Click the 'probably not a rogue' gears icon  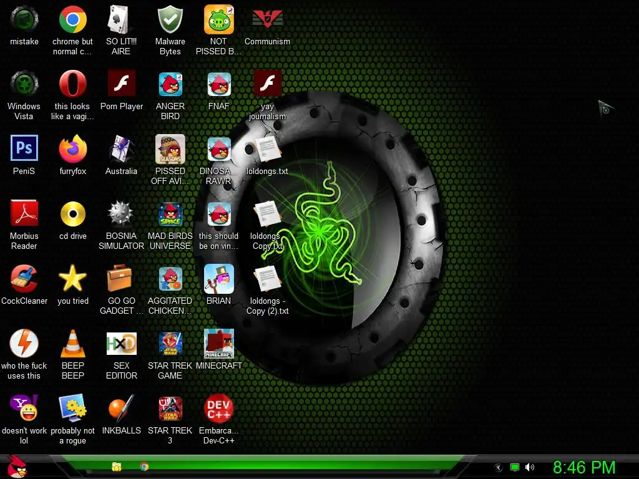coord(72,408)
